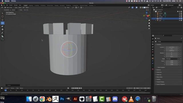Open the Output properties tab icon
This screenshot has width=183, height=103.
[x=153, y=45]
